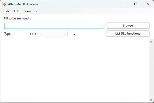Open the EXPORT type dropdown
The height and width of the screenshot is (103, 154).
point(48,34)
